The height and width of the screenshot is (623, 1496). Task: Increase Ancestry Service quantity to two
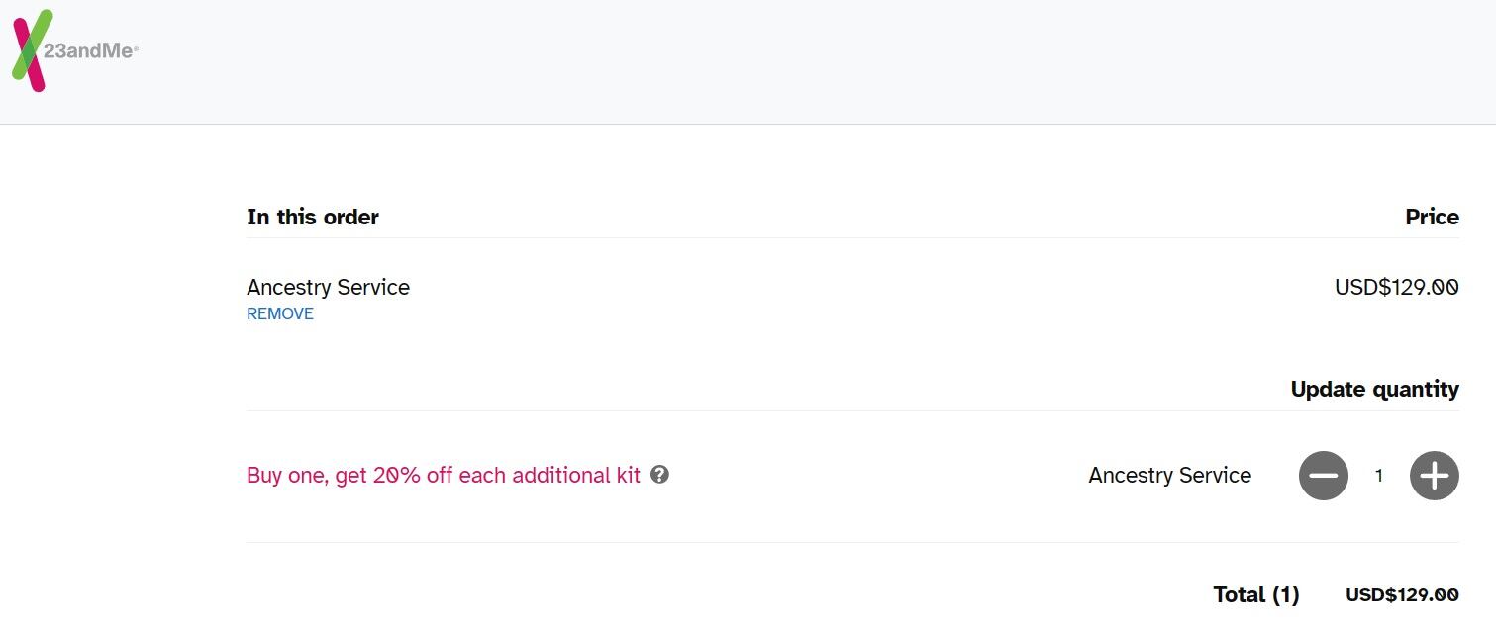tap(1433, 476)
